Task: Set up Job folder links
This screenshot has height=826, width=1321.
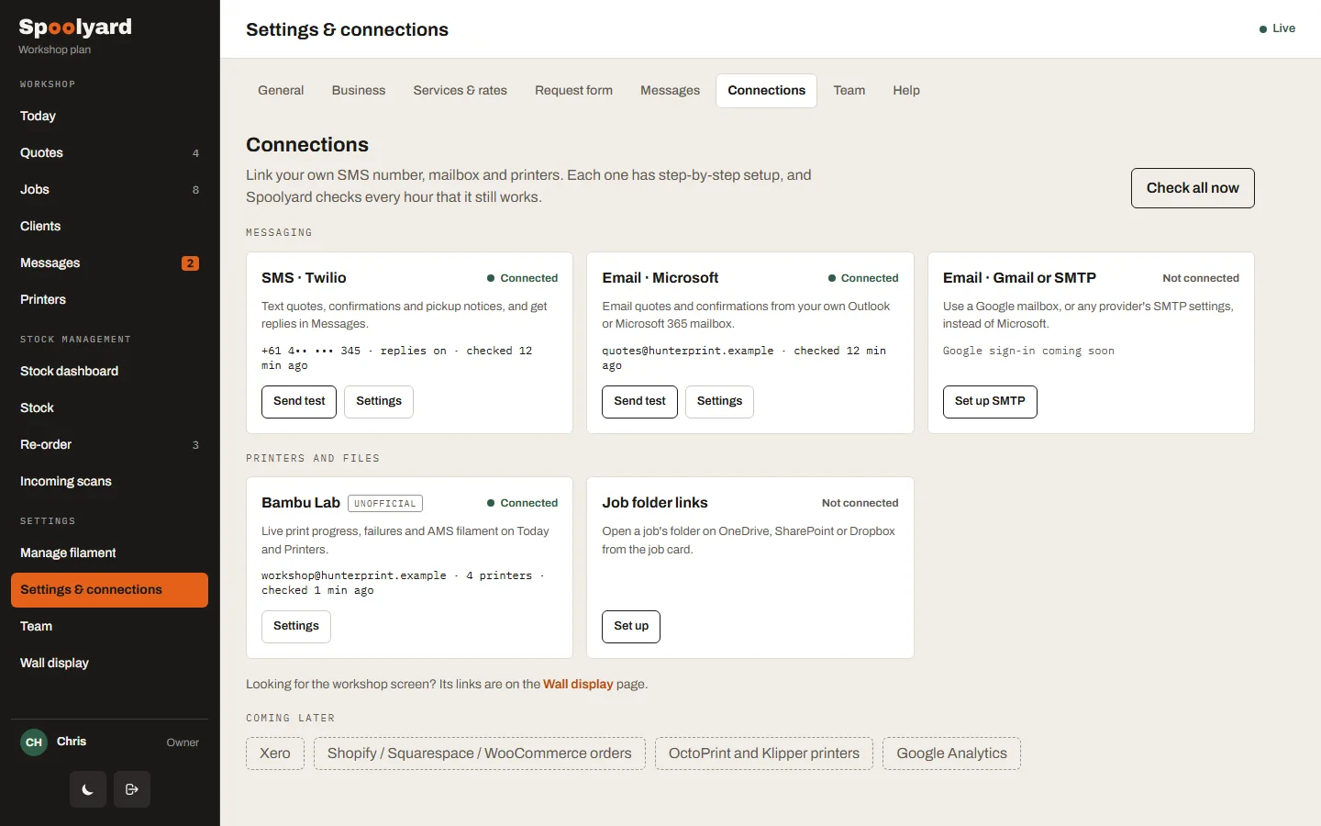Action: pos(631,627)
